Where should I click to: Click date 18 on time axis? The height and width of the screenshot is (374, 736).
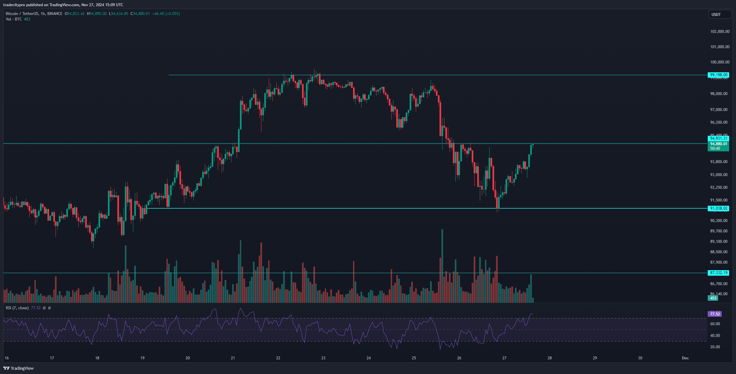pyautogui.click(x=97, y=358)
